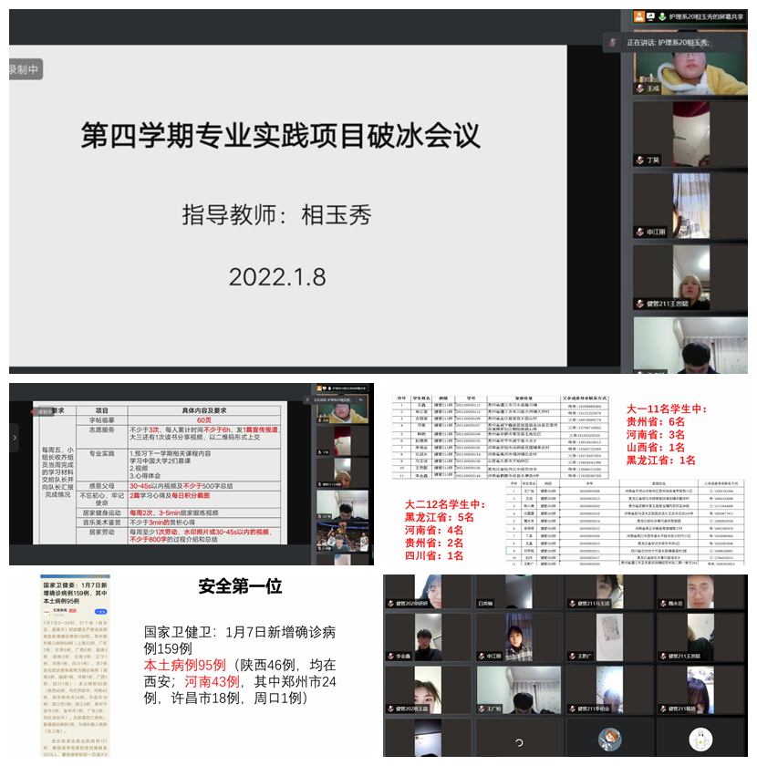Open the 魏永奇 video tile in the grid
Image resolution: width=757 pixels, height=766 pixels.
pos(699,594)
